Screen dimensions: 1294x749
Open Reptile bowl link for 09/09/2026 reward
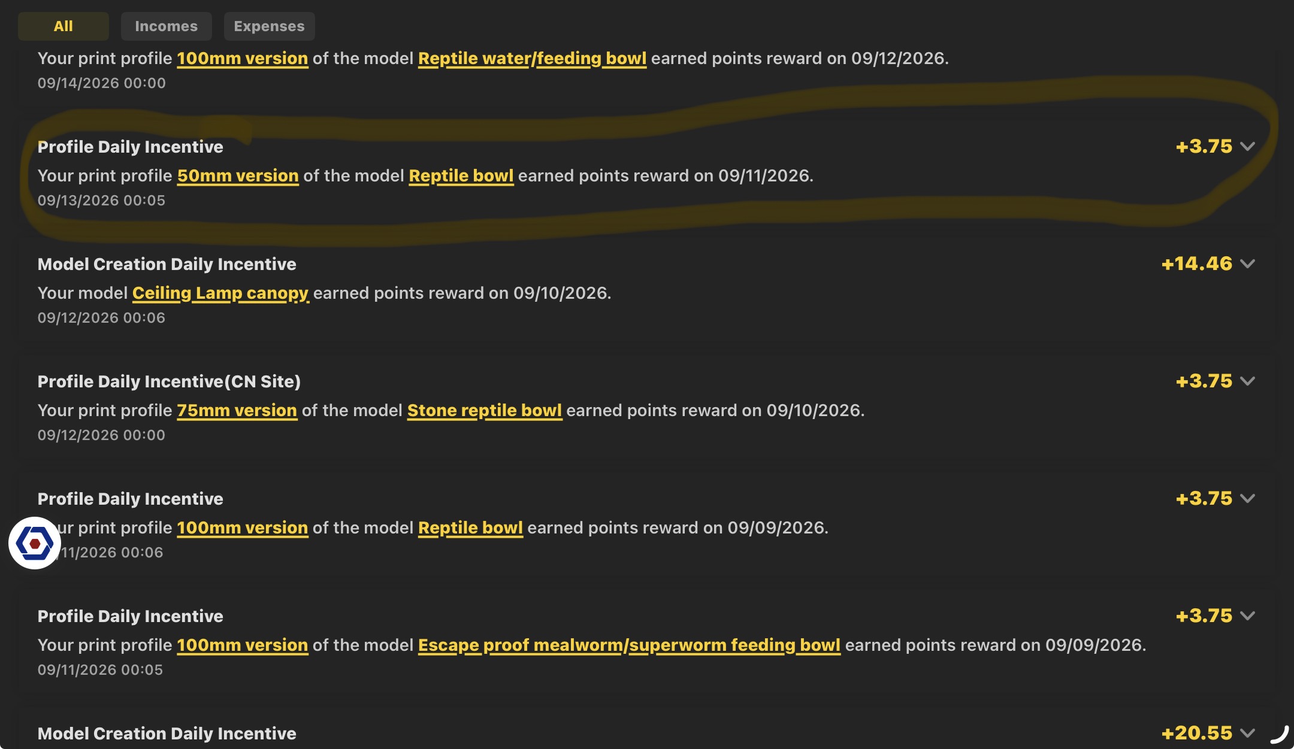pos(470,528)
